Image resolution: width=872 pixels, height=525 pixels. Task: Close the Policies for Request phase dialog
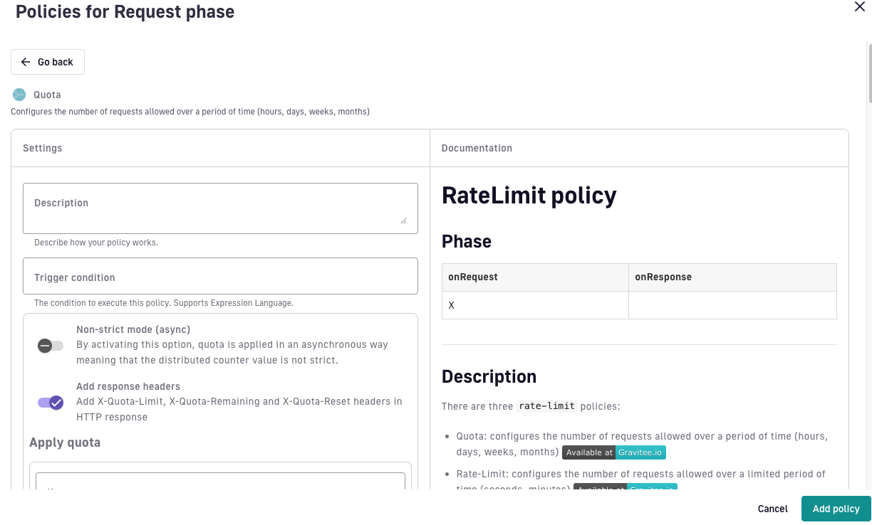859,7
